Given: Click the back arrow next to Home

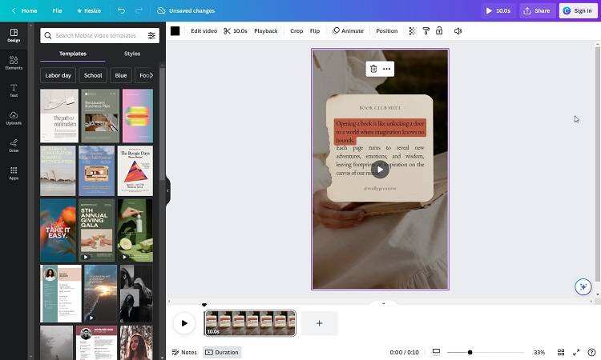Looking at the screenshot, I should tap(14, 10).
